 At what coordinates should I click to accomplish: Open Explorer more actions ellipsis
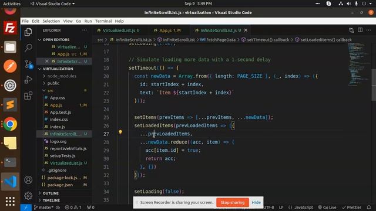point(85,30)
